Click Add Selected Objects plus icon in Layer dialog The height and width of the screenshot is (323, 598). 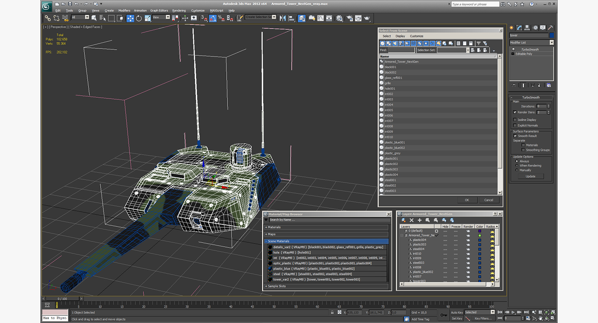click(419, 220)
